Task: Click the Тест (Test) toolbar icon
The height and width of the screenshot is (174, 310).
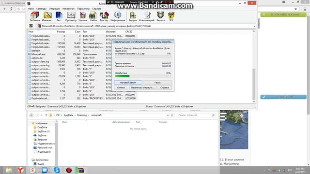Action: (59, 16)
